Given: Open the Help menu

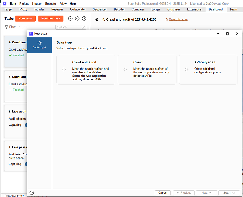Looking at the screenshot, I should 73,4.
